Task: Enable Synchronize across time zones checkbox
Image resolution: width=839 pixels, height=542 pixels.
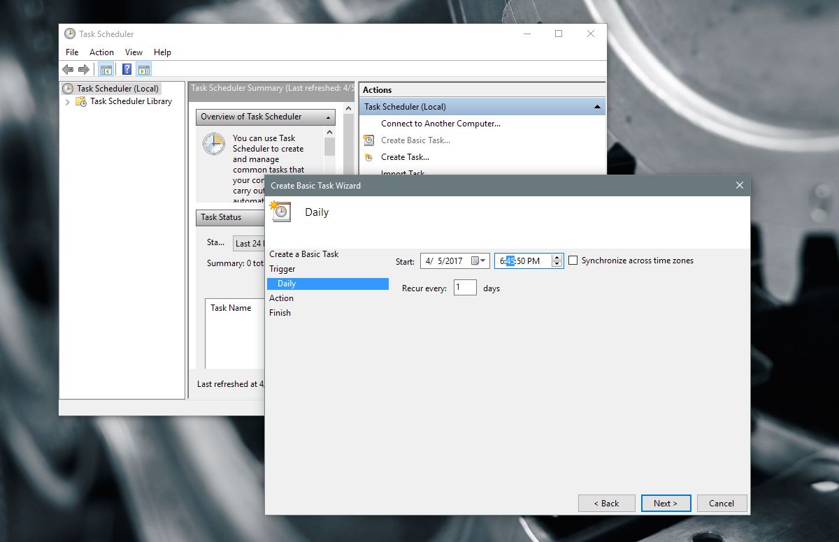Action: (x=573, y=261)
